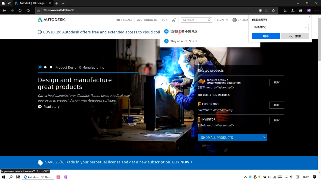Open the UNITED STATES region selector

(240, 20)
